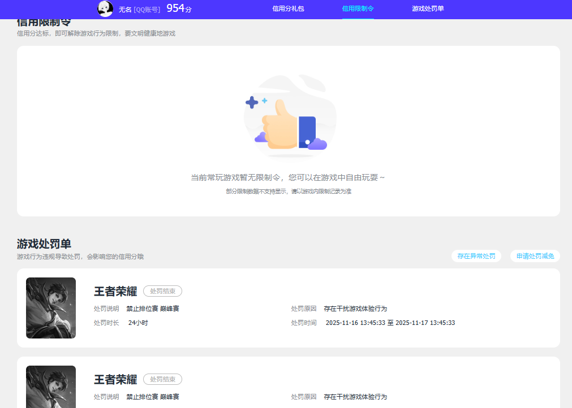Select the 信用限制令 tab
Screen dimensions: 572x408
click(x=358, y=8)
